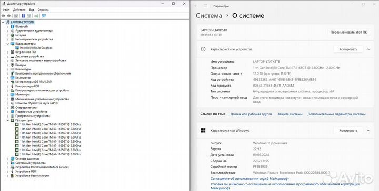This screenshot has height=191, width=379.
Task: Click the key icon beside Устройства безопасности
Action: pyautogui.click(x=12, y=176)
